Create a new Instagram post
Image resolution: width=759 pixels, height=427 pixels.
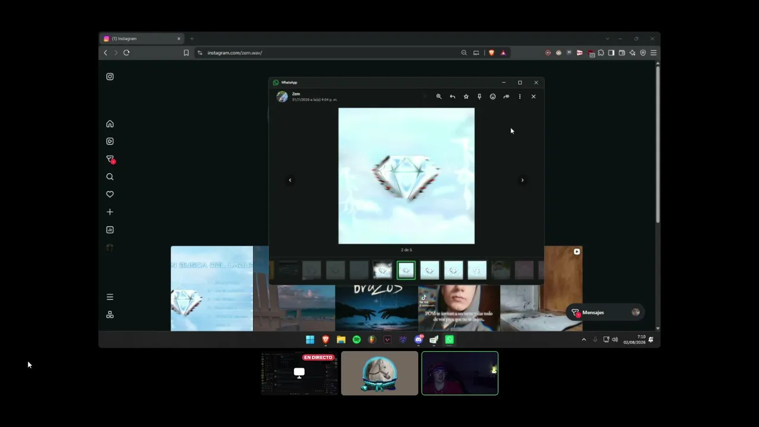pos(110,212)
